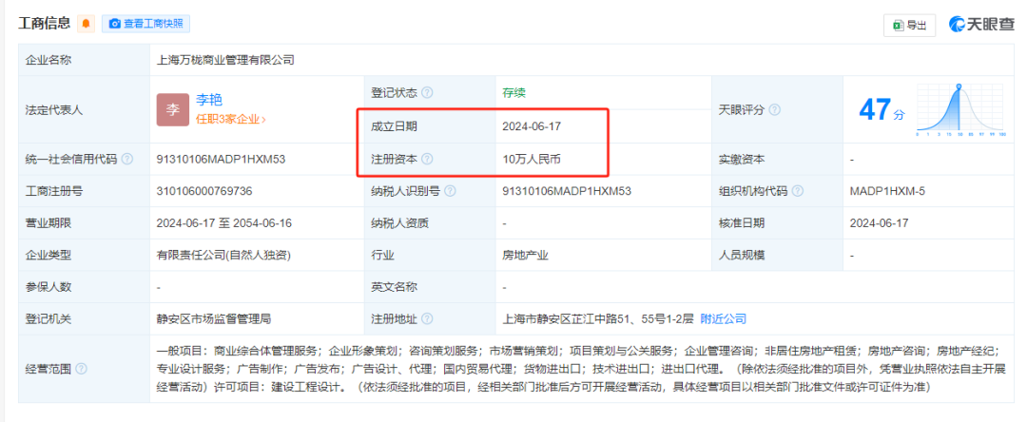Select 统一社会信用代码 value next to its label

(x=221, y=159)
